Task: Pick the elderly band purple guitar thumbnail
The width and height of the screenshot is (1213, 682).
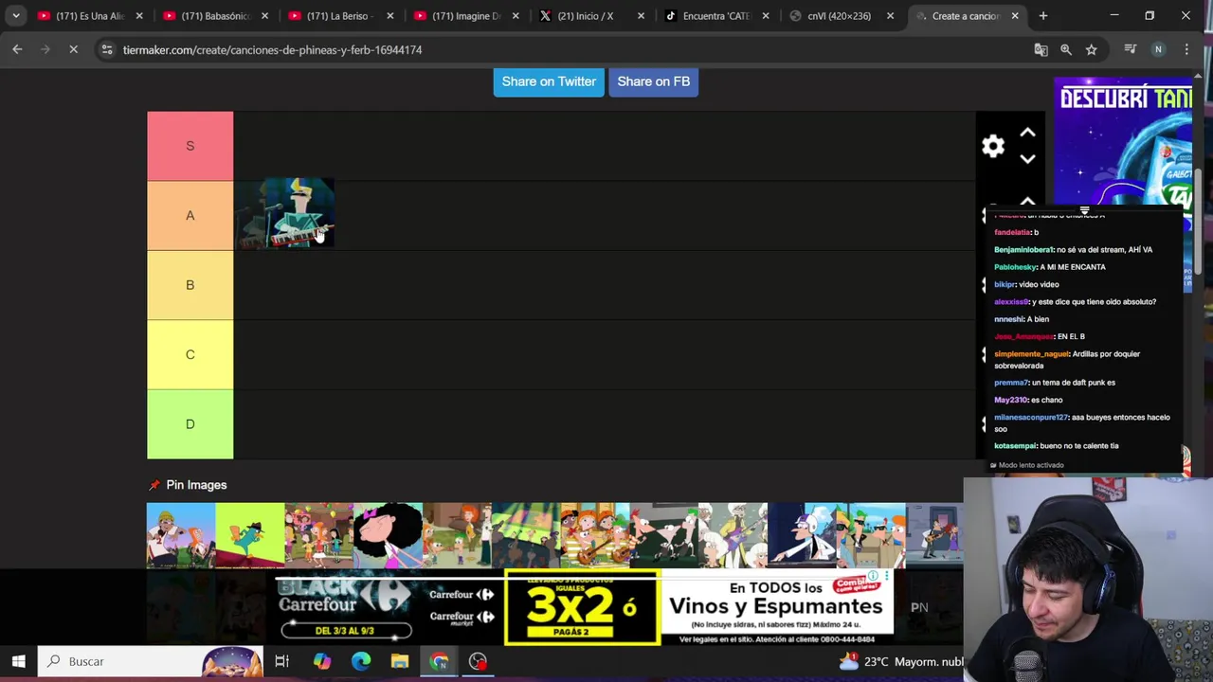Action: click(x=733, y=535)
